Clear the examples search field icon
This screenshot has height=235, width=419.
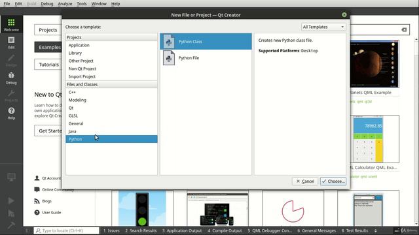[404, 29]
